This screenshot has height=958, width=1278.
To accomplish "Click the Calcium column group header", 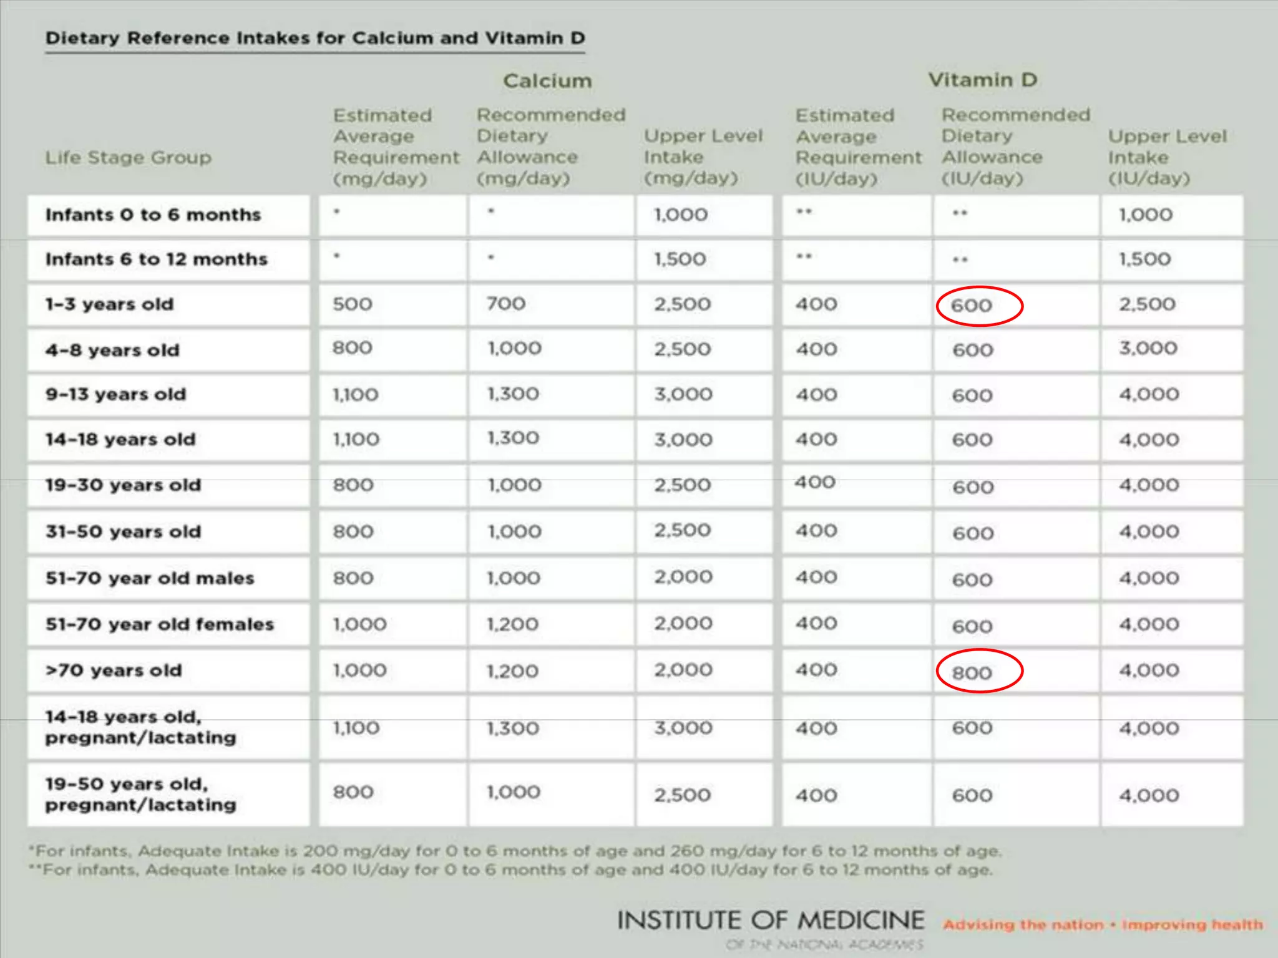I will pyautogui.click(x=547, y=80).
